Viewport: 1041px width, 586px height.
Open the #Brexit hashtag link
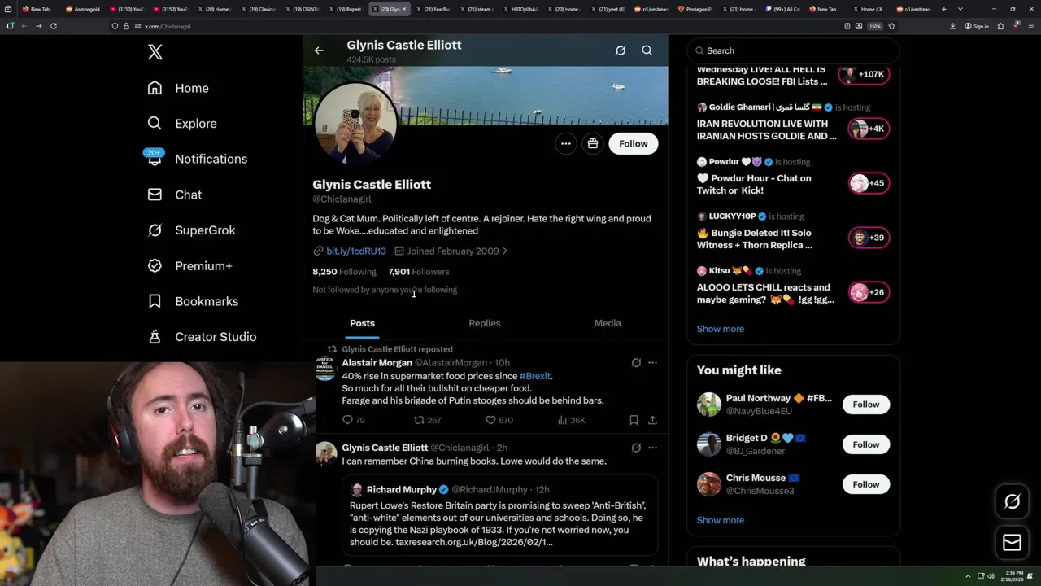coord(535,376)
